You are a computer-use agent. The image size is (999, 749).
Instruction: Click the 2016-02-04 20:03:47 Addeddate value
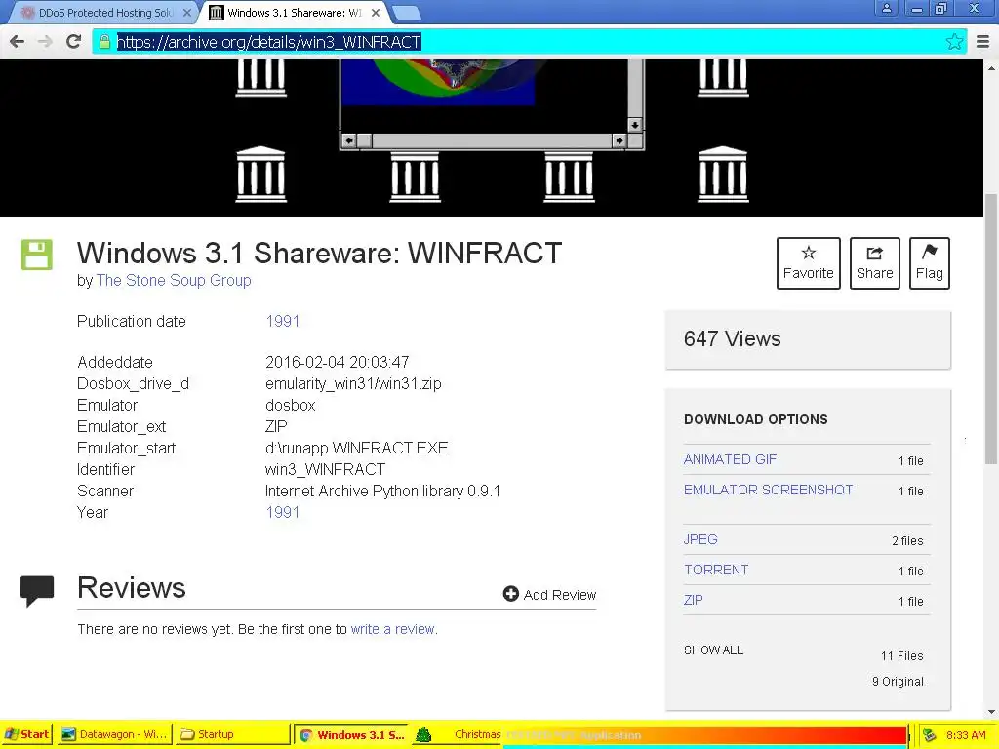(x=337, y=362)
